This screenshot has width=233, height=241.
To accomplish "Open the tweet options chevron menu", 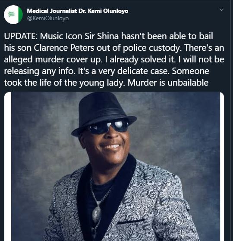I will coord(221,10).
